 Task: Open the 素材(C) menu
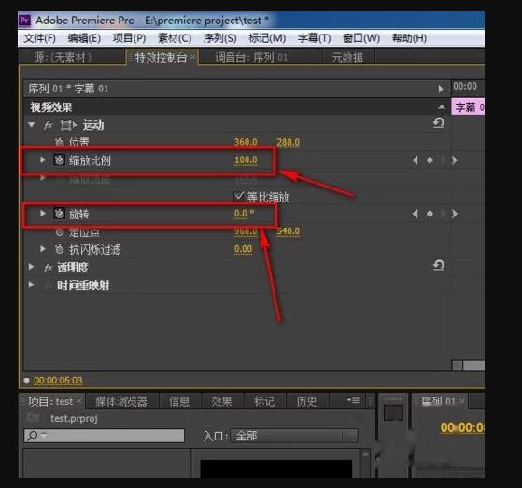[175, 38]
